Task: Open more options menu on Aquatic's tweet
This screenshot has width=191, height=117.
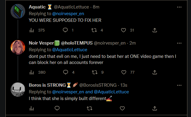Action: pyautogui.click(x=179, y=7)
